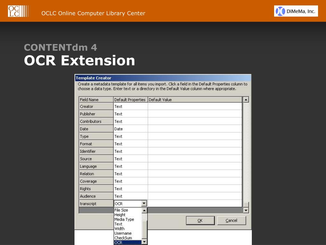Click Creator's Default Properties Text cell

[131, 107]
